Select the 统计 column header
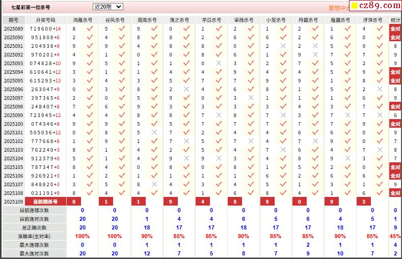Image resolution: width=402 pixels, height=259 pixels. (x=395, y=20)
